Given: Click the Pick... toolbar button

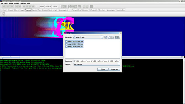Looking at the screenshot, I should (x=4, y=10).
